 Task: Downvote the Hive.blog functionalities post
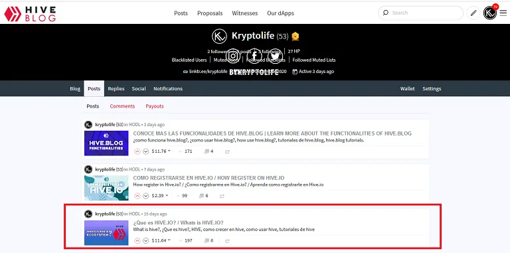coord(145,151)
